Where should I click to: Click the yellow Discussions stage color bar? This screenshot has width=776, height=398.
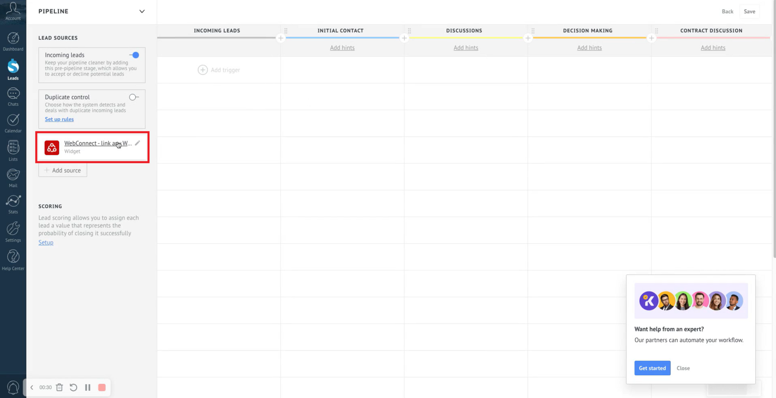point(466,38)
